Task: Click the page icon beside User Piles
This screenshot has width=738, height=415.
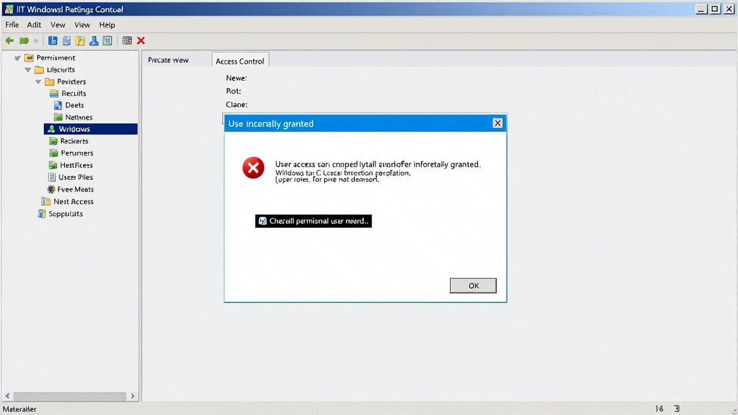Action: click(52, 178)
